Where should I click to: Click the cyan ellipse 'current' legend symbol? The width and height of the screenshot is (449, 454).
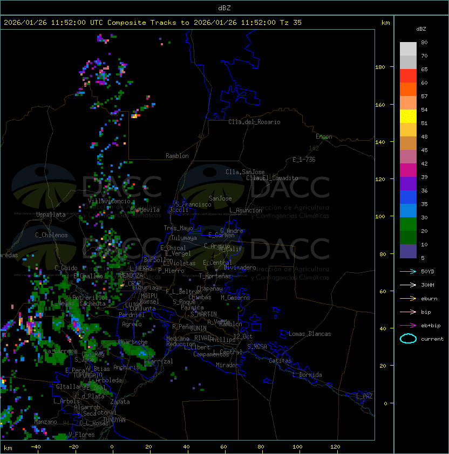pos(408,339)
